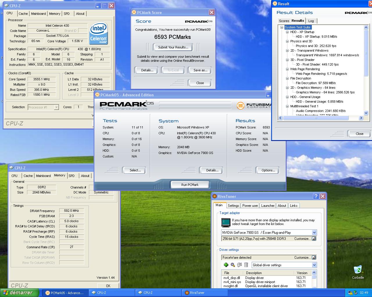Click the trash can icon in RivaTuner
This screenshot has width=372, height=297.
pos(246,265)
